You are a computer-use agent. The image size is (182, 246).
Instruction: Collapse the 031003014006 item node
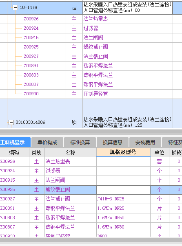[11, 122]
